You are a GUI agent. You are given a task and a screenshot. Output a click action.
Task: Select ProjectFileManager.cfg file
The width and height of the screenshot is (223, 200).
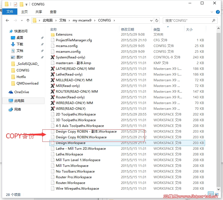pyautogui.click(x=74, y=40)
